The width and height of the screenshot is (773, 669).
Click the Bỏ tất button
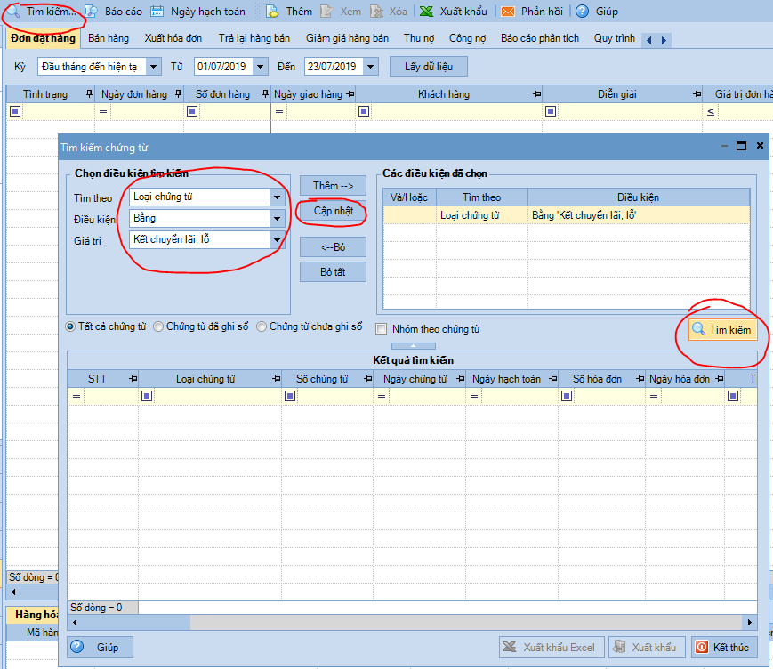[x=333, y=271]
